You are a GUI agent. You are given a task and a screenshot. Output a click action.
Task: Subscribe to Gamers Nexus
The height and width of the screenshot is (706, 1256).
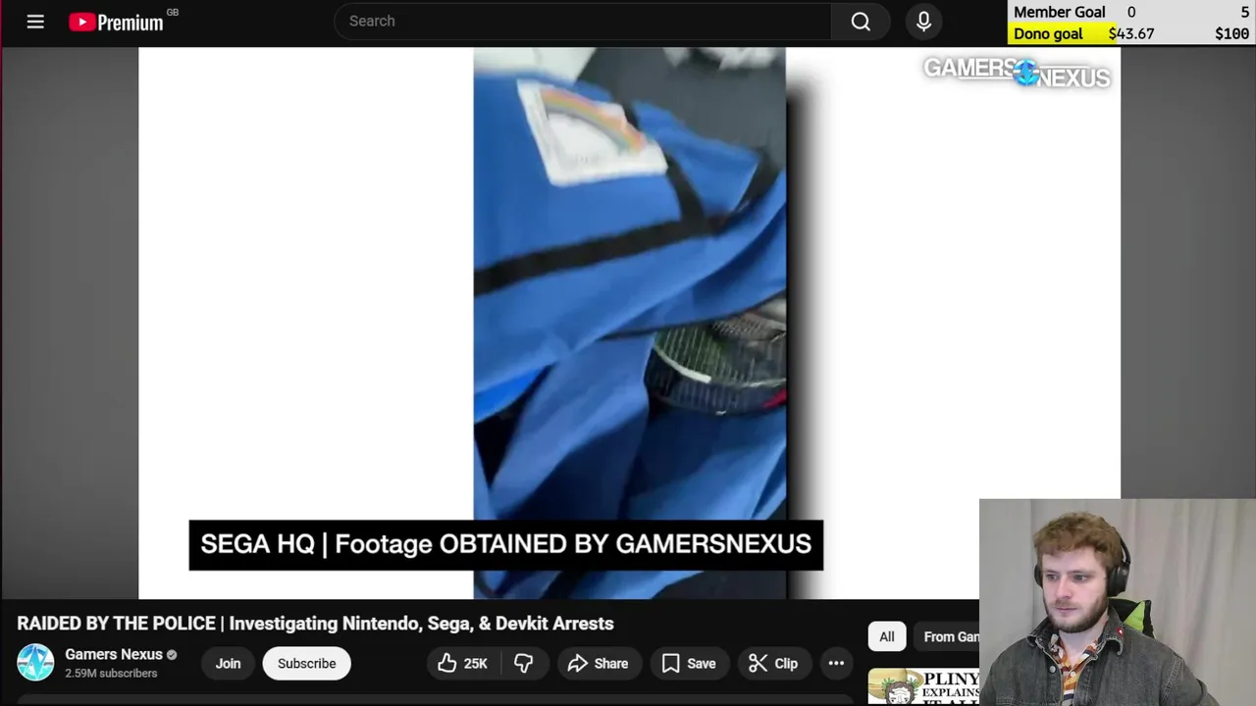tap(306, 664)
